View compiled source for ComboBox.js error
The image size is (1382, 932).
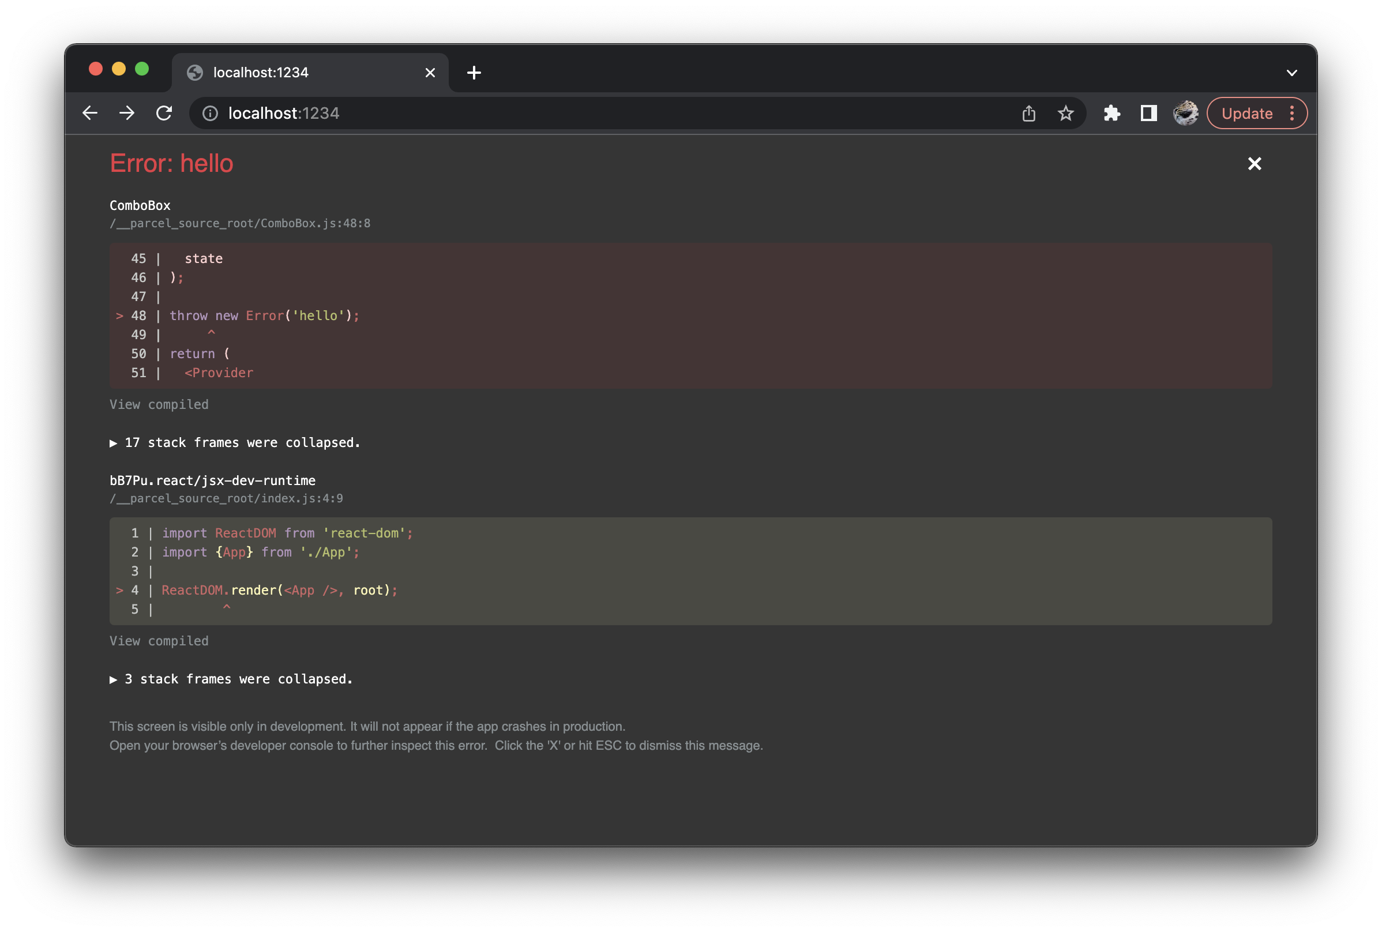158,404
